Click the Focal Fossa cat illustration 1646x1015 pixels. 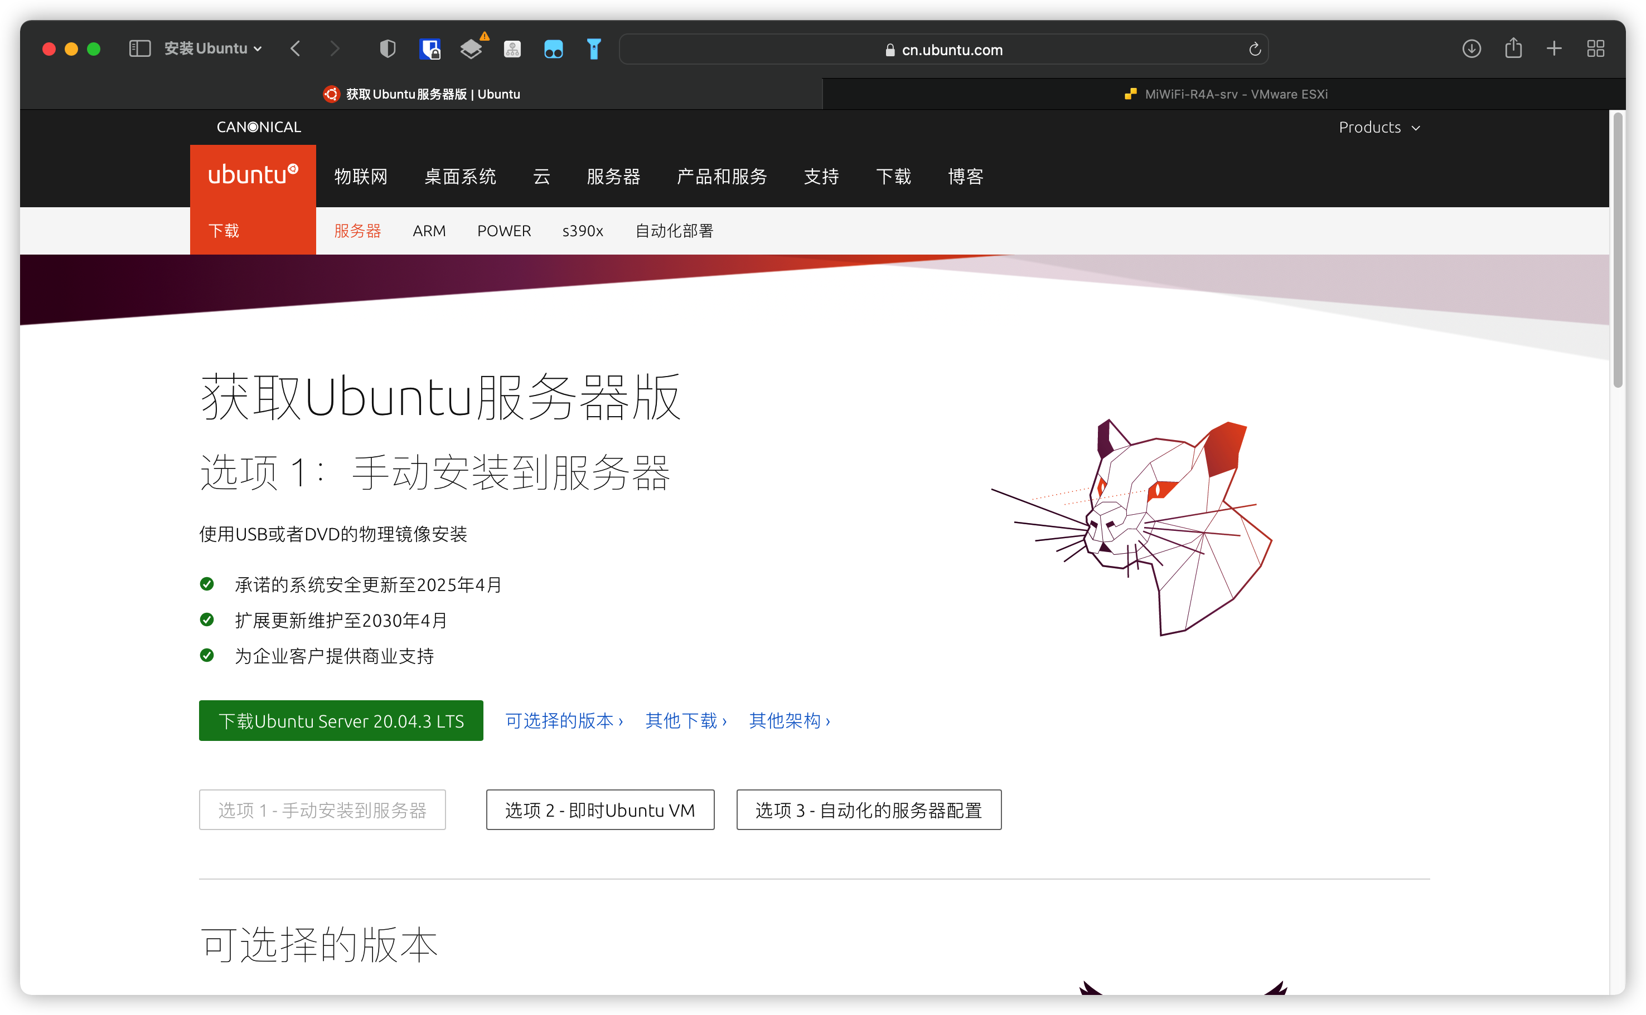(1132, 527)
